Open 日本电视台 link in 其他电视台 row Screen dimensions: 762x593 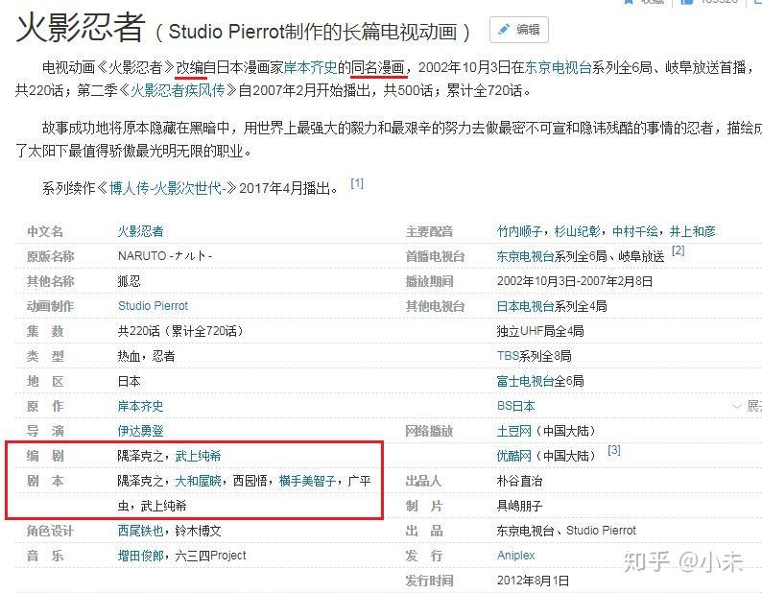pos(525,306)
